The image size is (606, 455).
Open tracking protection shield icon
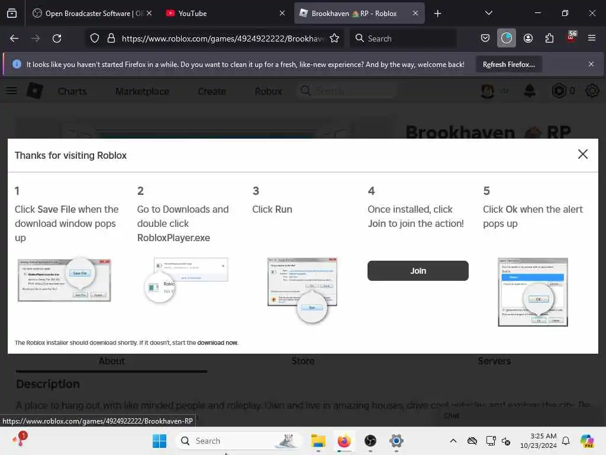click(94, 39)
